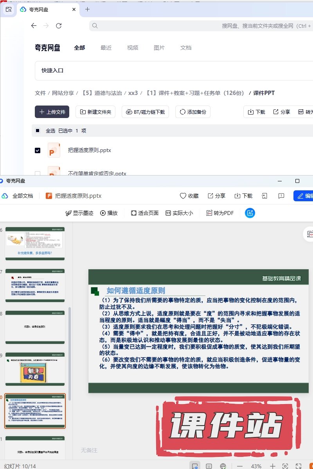Switch to the 视频 tab
The height and width of the screenshot is (469, 313).
pyautogui.click(x=133, y=48)
